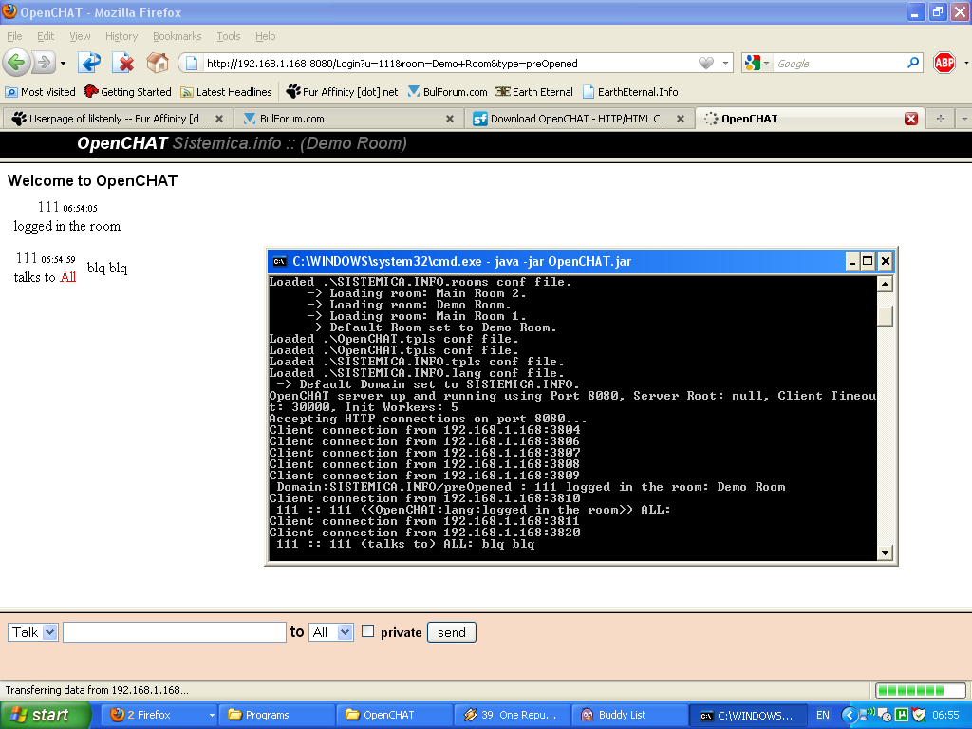The width and height of the screenshot is (972, 729).
Task: Enable the private message checkbox
Action: 368,631
